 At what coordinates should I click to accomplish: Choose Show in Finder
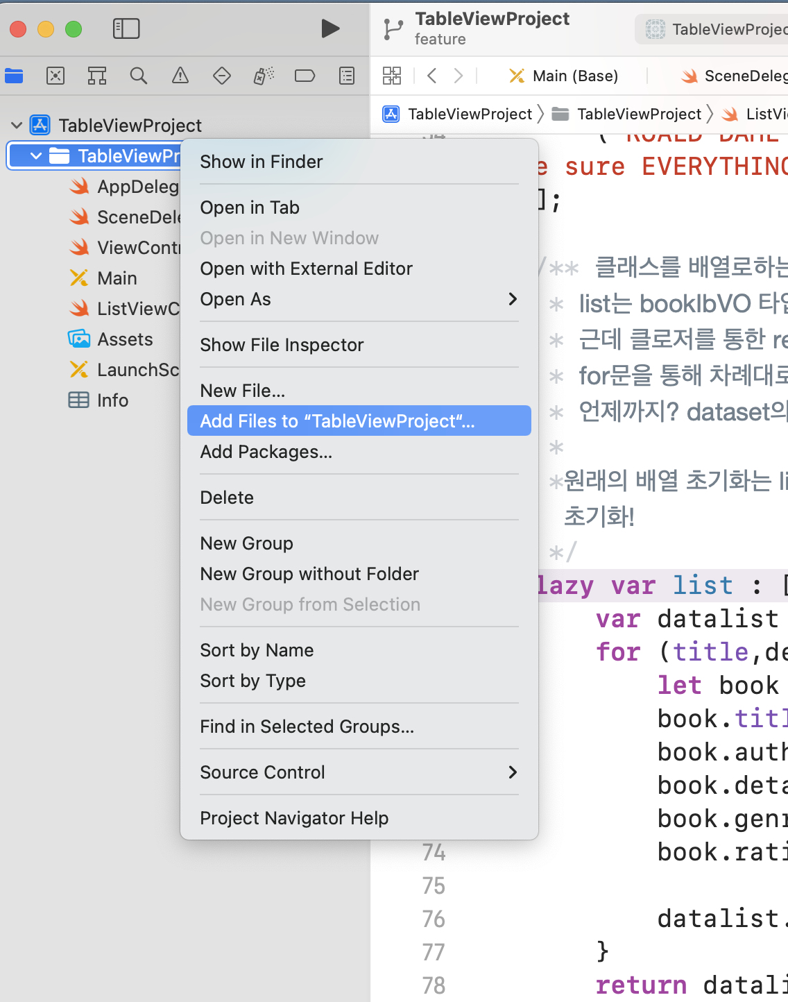(359, 162)
